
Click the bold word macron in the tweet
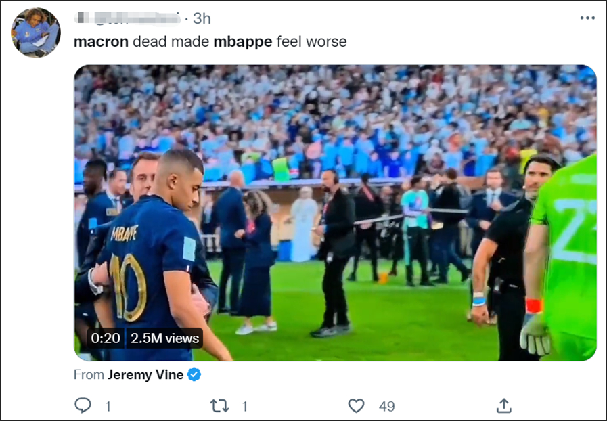pos(101,41)
